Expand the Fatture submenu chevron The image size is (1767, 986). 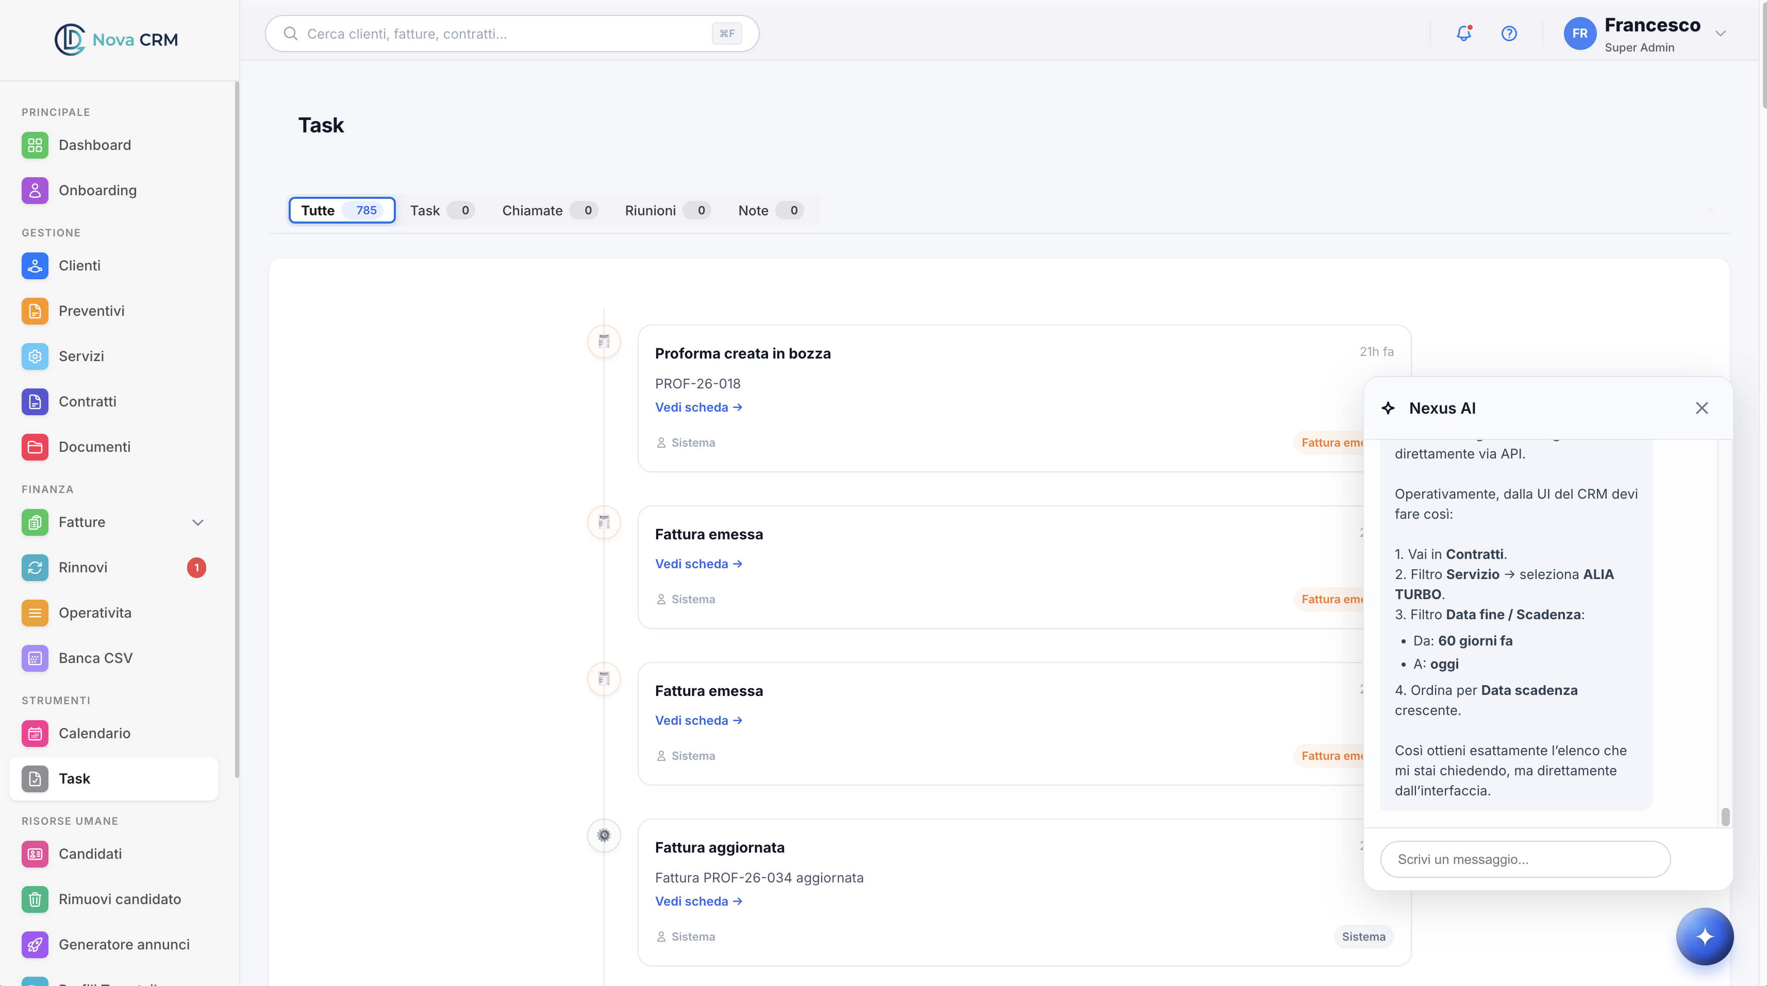[197, 522]
